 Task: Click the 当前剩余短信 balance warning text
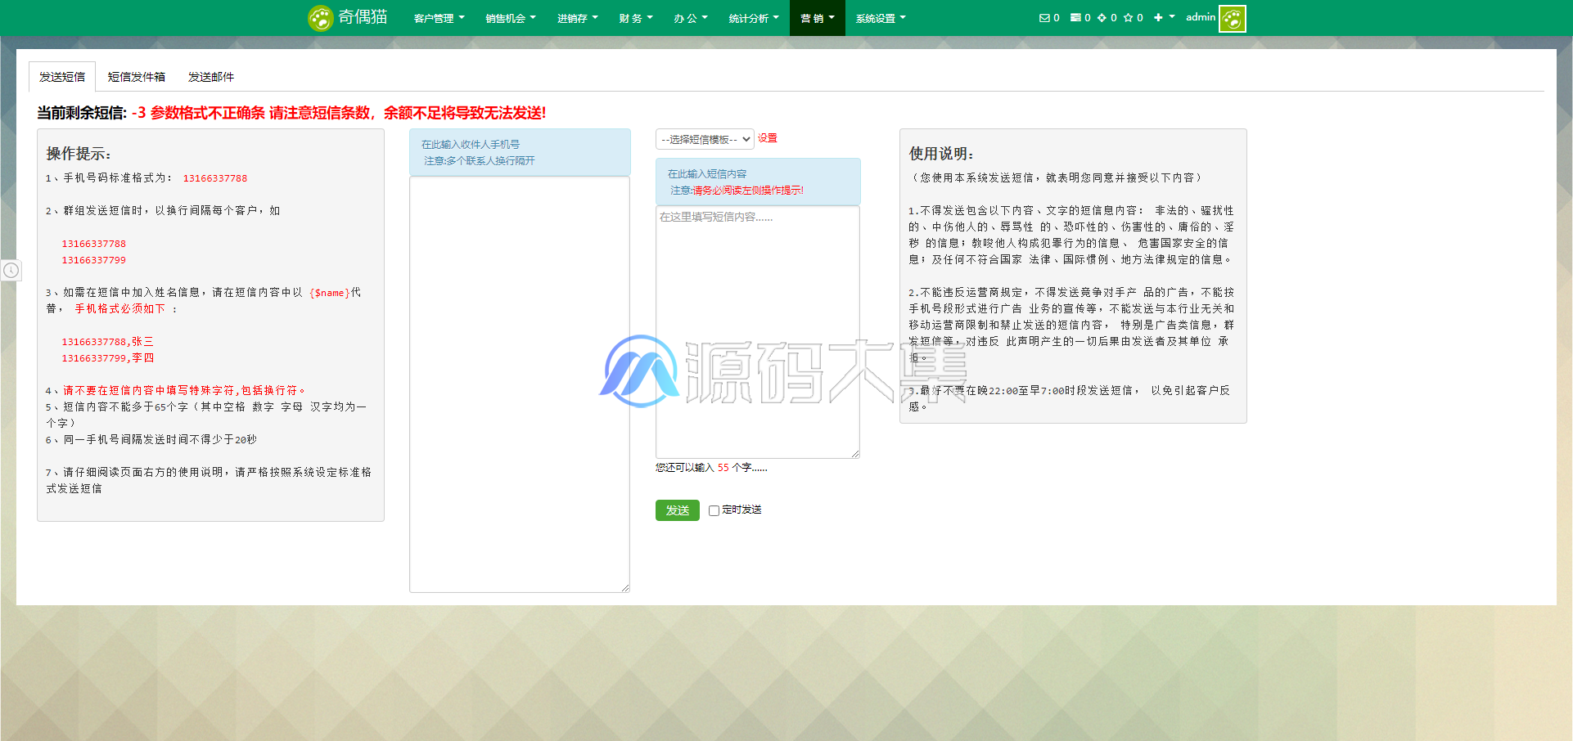(x=291, y=113)
